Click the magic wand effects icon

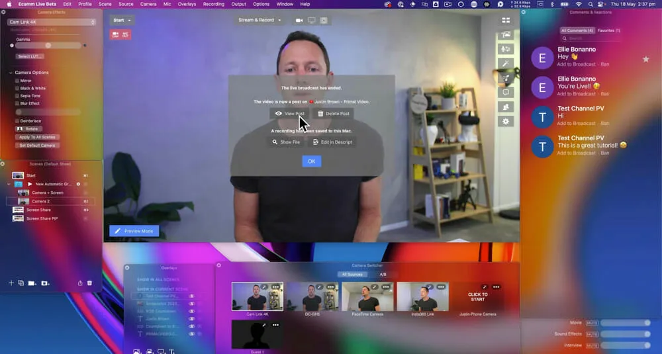(506, 64)
